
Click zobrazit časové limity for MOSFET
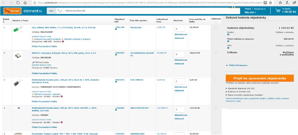click(x=41, y=65)
